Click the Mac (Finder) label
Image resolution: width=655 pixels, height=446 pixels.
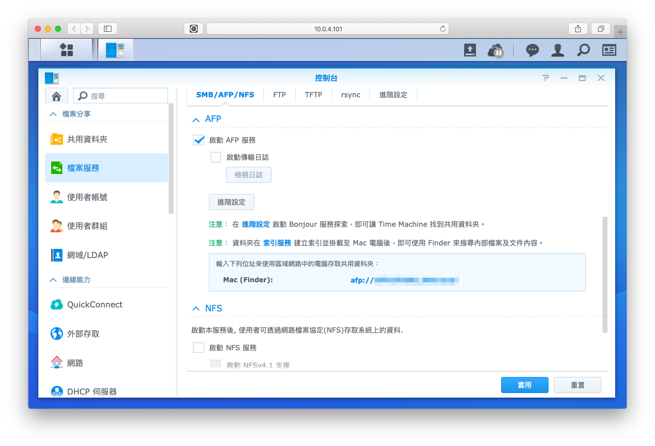[248, 280]
